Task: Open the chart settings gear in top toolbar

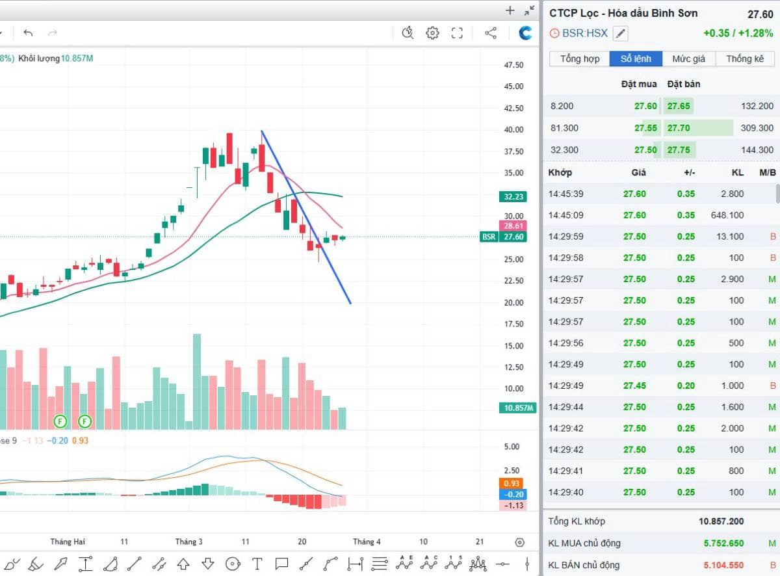Action: point(432,33)
